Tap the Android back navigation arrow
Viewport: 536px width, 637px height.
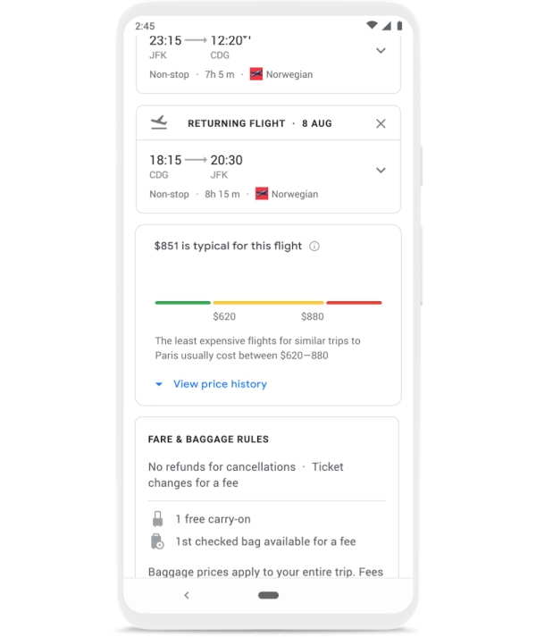186,595
